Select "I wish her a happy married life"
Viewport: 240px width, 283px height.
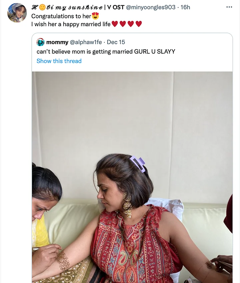click(x=71, y=24)
